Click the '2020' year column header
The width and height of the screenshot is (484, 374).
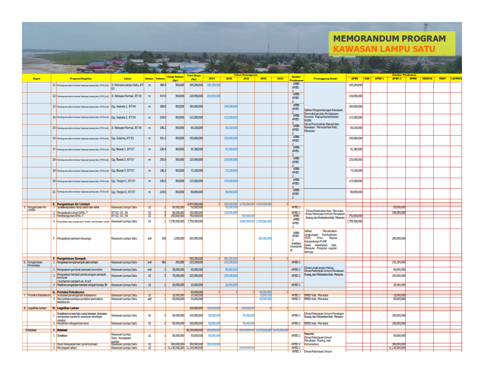coord(229,79)
